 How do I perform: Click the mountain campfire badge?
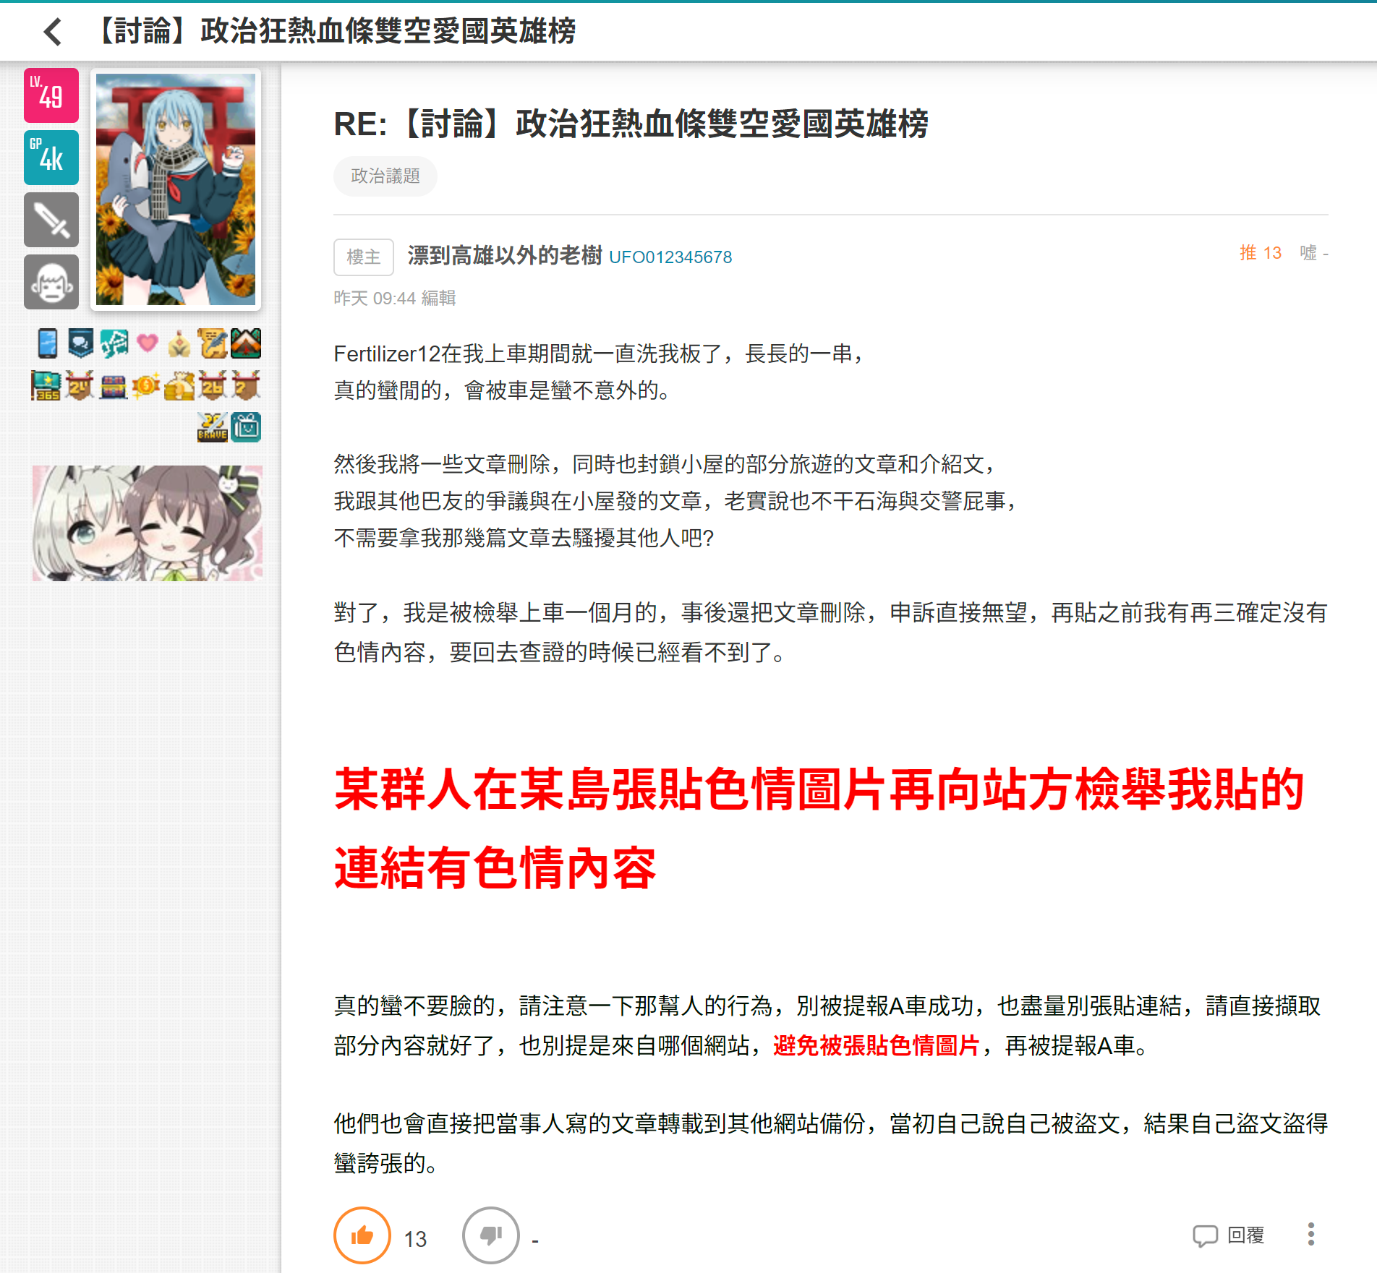pos(246,343)
